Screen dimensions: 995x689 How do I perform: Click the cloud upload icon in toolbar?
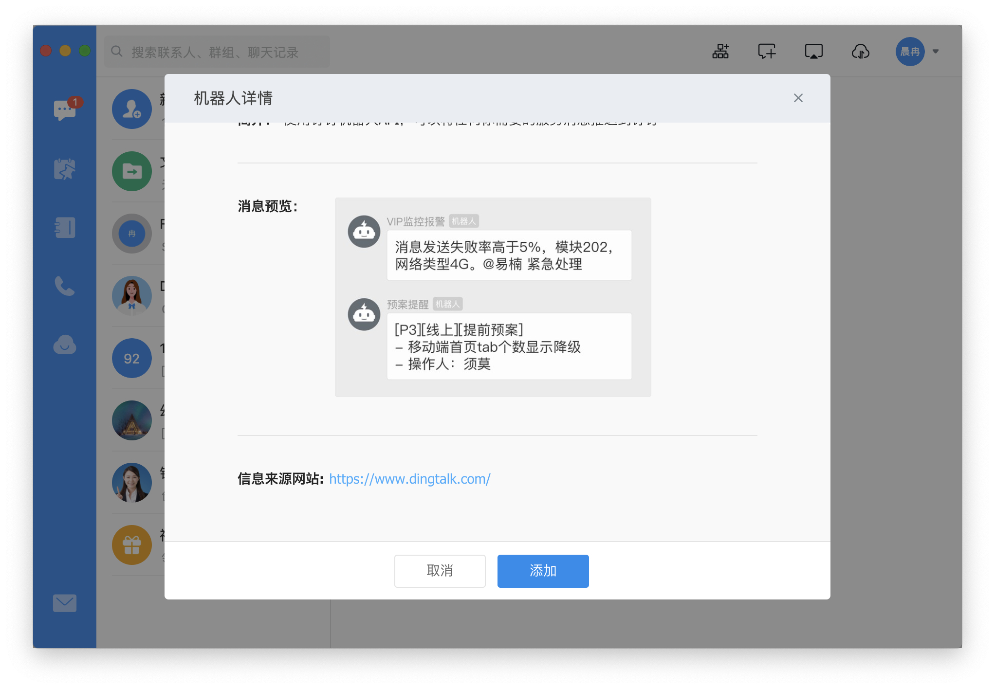coord(860,51)
